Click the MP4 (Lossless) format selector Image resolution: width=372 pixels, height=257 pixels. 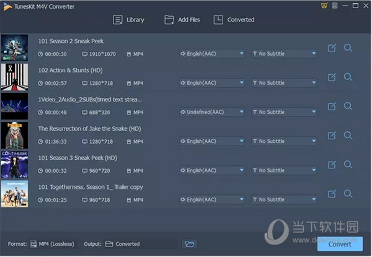(53, 244)
